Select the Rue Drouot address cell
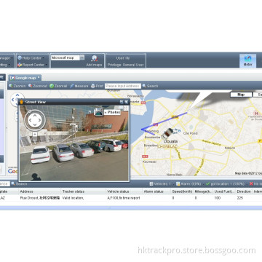This screenshot has height=262, width=262. tap(40, 198)
